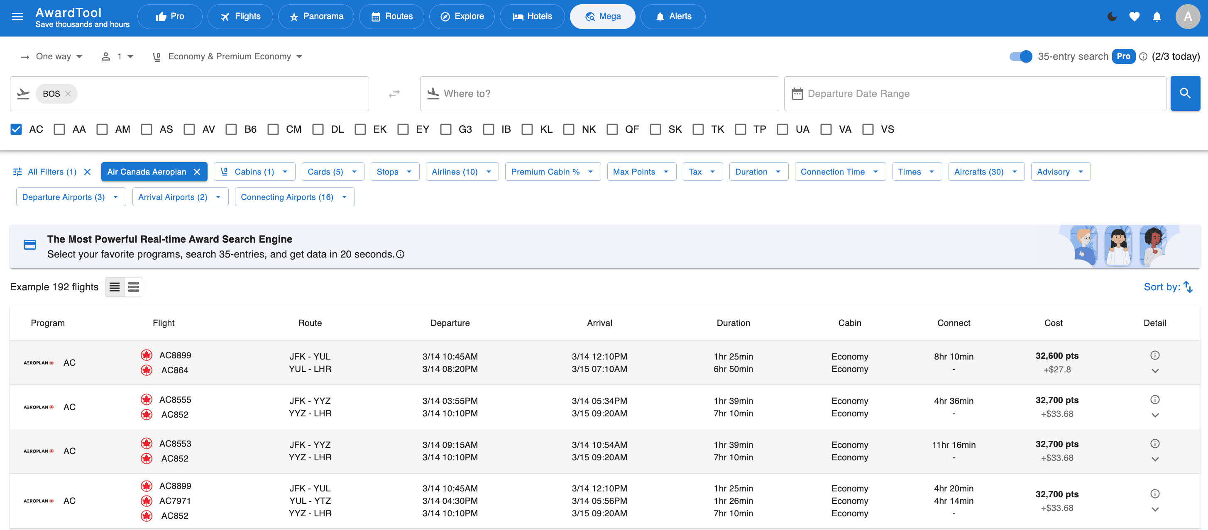
Task: Click Sort by arrows icon
Action: click(1188, 287)
